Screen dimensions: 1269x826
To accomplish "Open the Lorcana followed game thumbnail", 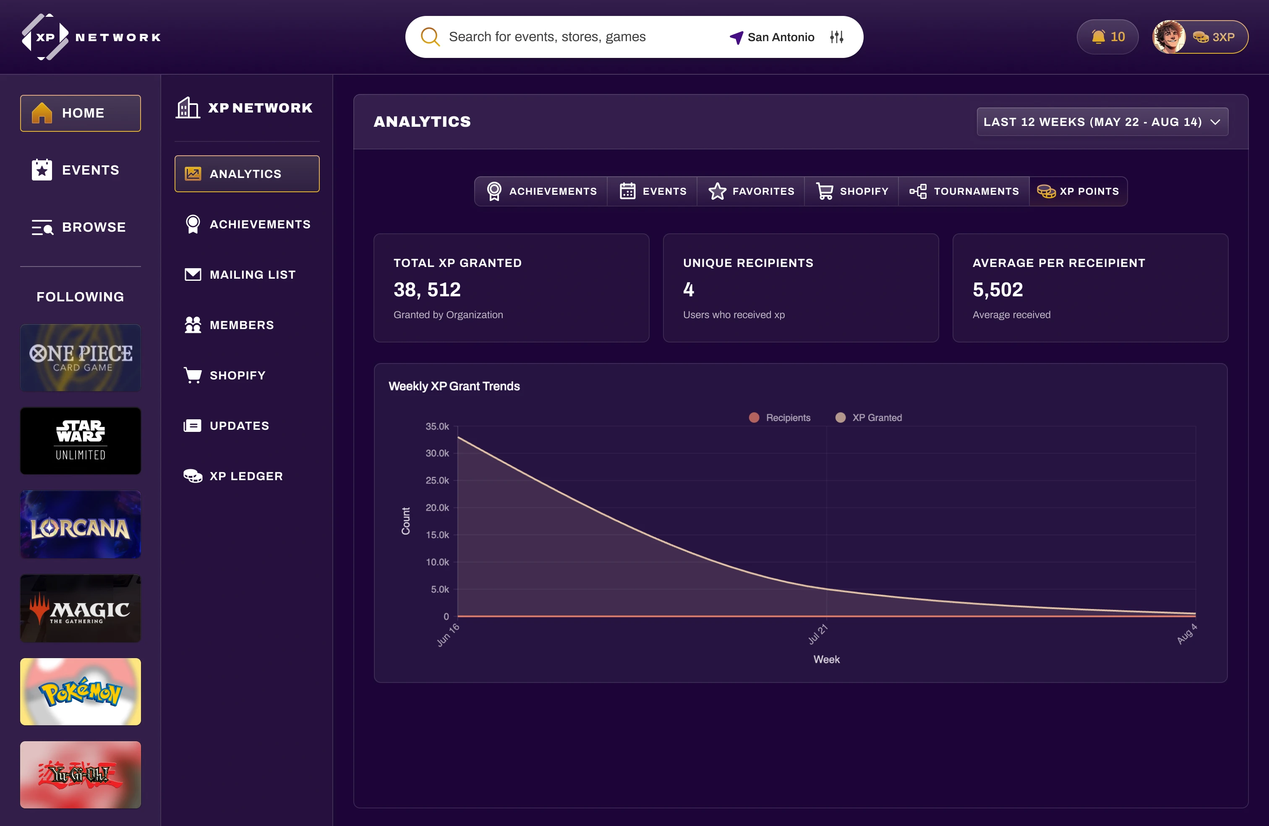I will click(x=81, y=524).
